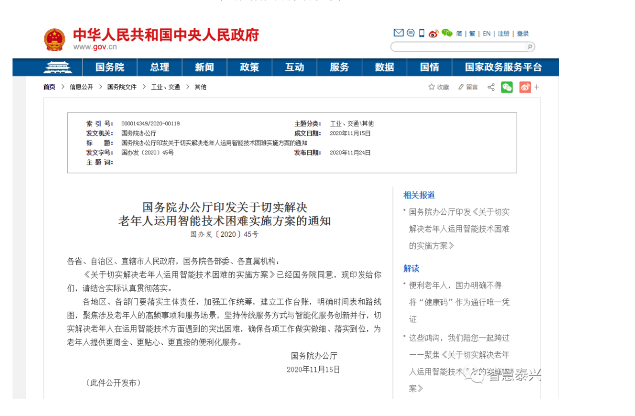This screenshot has height=416, width=635.
Task: Click the email envelope icon in header
Action: (398, 33)
